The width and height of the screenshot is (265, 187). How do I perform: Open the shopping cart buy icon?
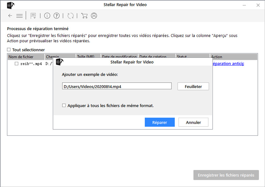coord(84,16)
